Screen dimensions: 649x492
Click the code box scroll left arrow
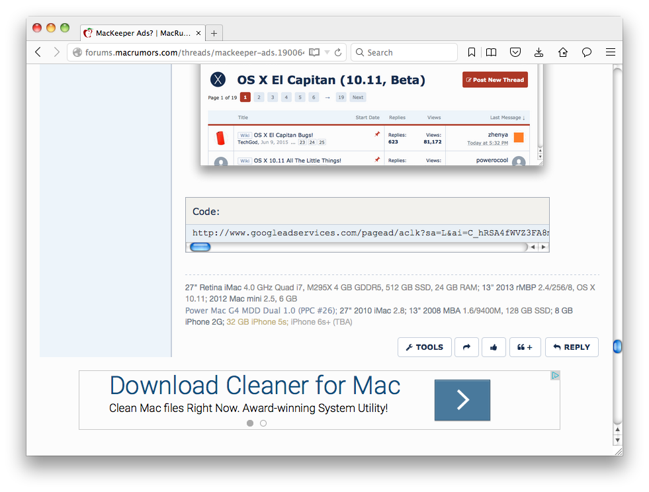tap(533, 247)
